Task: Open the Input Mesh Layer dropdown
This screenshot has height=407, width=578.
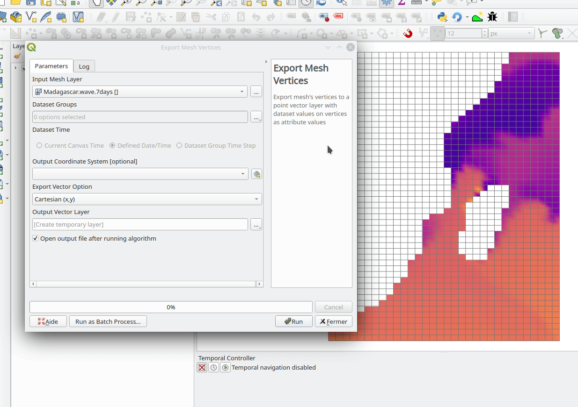Action: (140, 92)
